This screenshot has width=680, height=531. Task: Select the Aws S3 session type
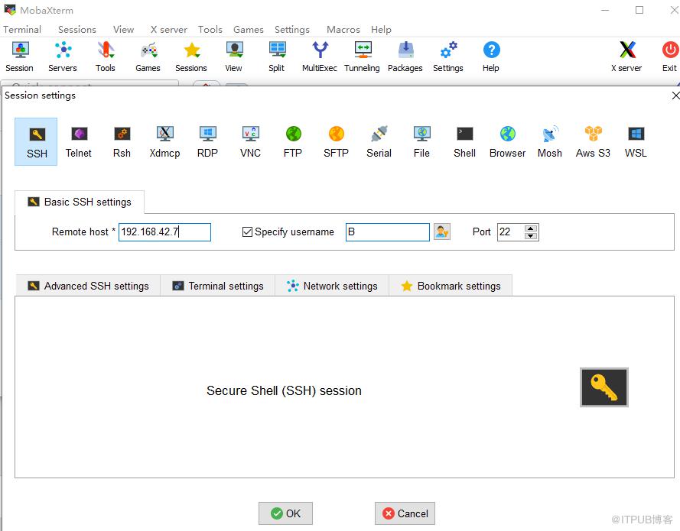click(593, 141)
